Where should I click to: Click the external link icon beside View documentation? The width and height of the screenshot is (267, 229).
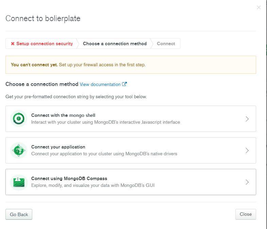point(124,84)
